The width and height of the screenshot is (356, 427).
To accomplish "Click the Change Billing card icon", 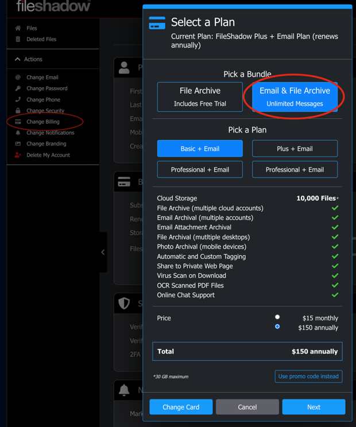I will [x=18, y=122].
